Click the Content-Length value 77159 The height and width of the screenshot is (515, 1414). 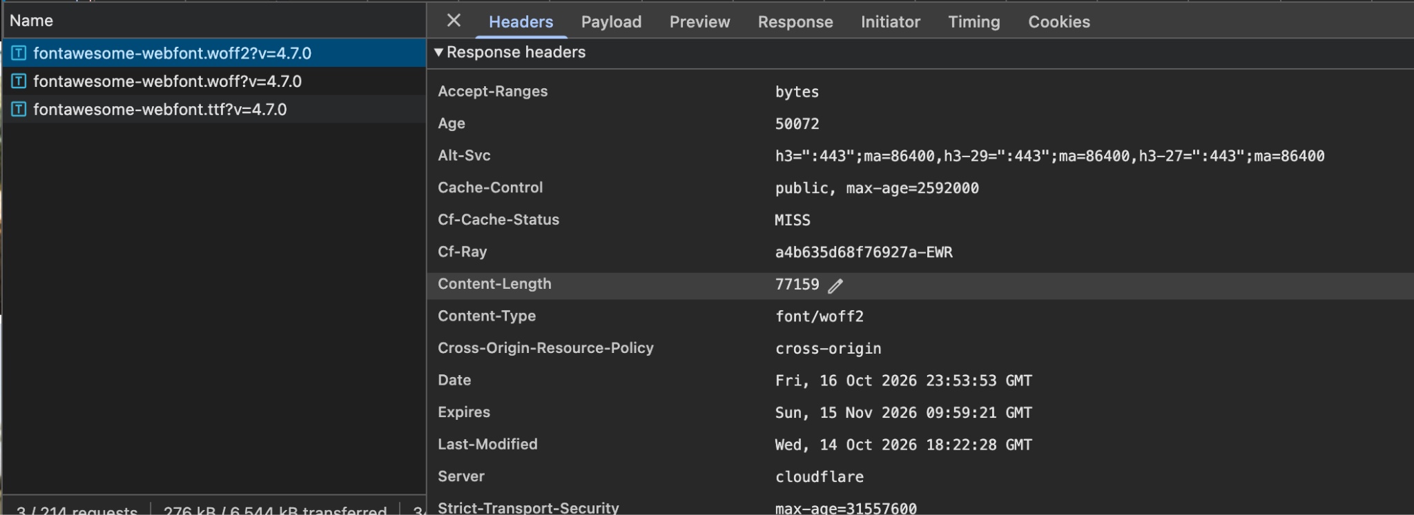click(797, 284)
